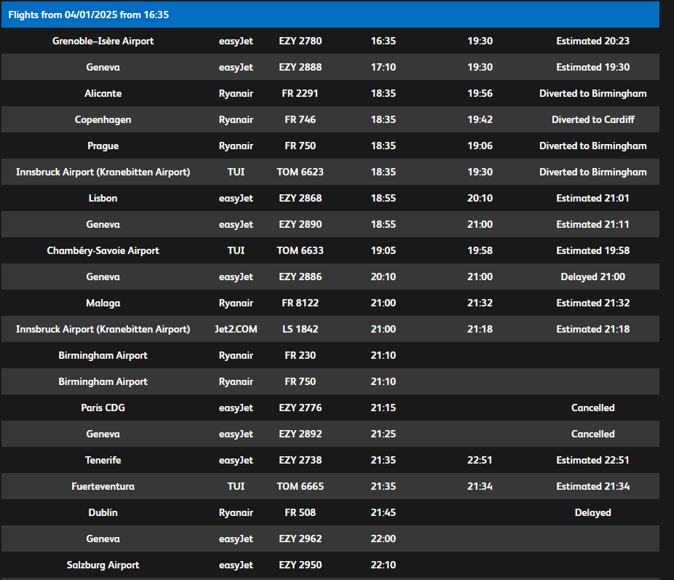
Task: Select the time 19:42 in Copenhagen row
Action: pyautogui.click(x=480, y=119)
